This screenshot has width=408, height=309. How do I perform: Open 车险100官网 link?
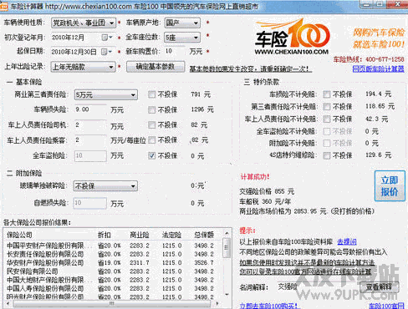coord(386,306)
